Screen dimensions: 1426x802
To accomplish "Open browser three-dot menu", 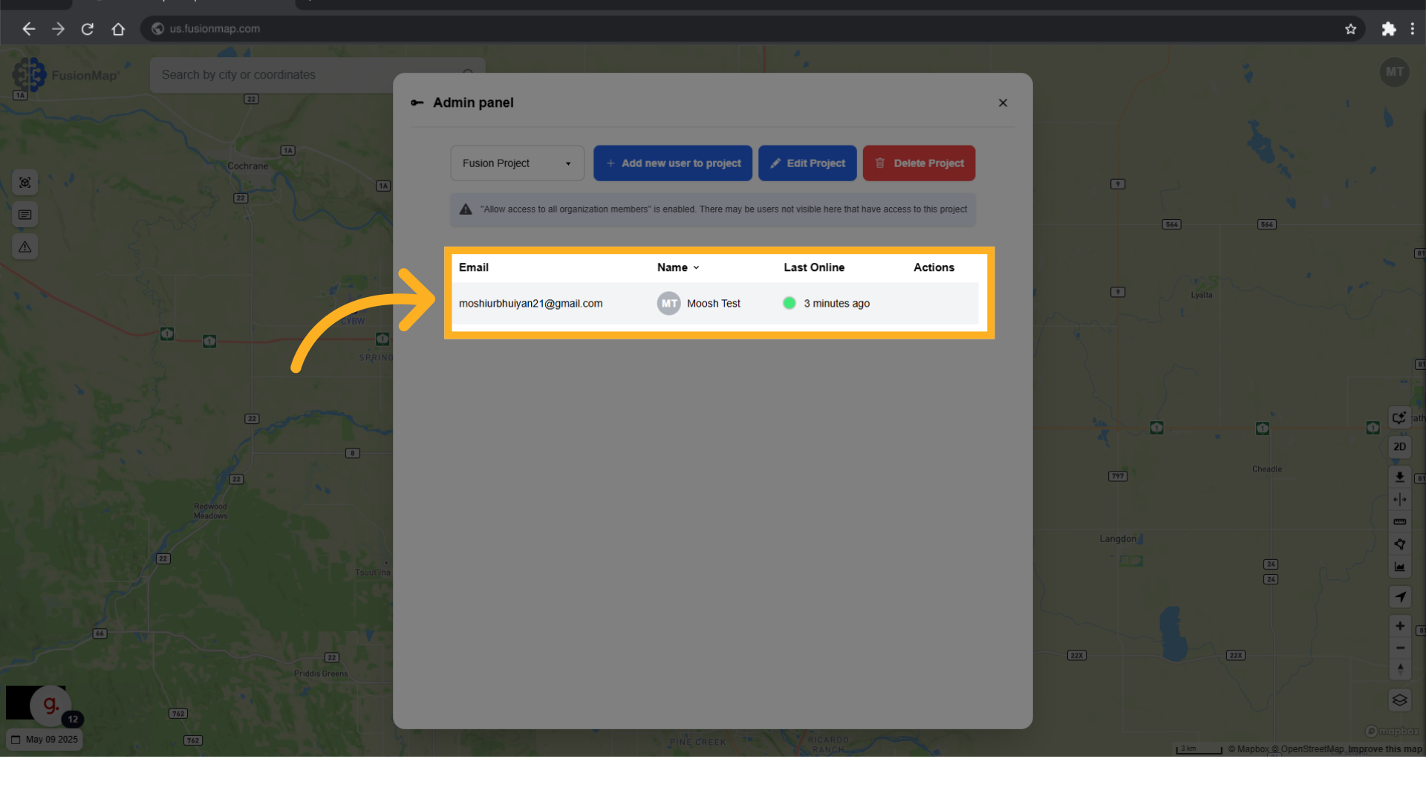I will 1413,29.
